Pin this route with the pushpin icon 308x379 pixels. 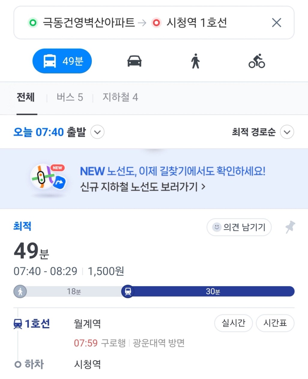290,227
